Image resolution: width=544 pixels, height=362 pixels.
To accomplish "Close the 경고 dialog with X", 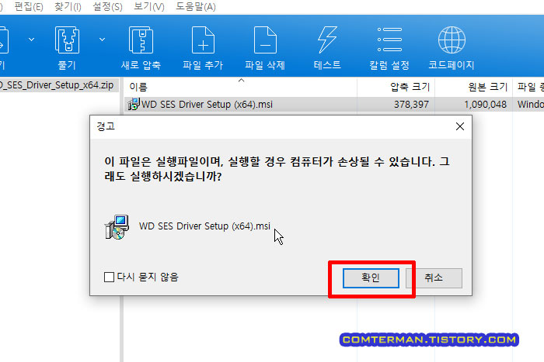I will pyautogui.click(x=460, y=126).
